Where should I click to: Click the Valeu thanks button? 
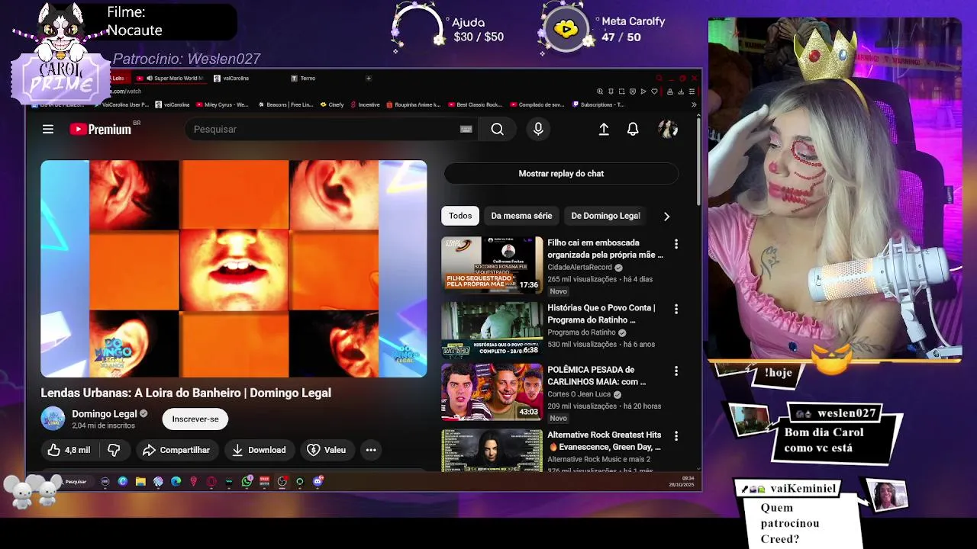pos(327,450)
